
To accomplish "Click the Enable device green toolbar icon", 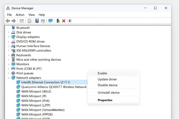I will point(58,21).
